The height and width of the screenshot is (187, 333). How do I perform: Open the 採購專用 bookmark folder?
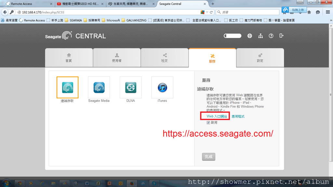92,20
